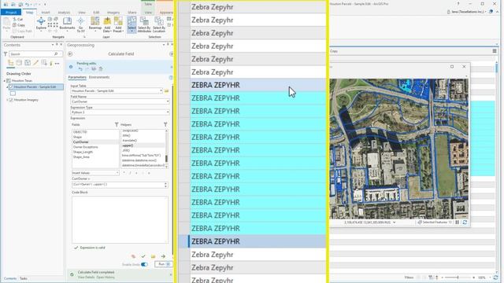Collapse the Houston Texas map node
Screen dimensions: 504x283
click(x=5, y=81)
